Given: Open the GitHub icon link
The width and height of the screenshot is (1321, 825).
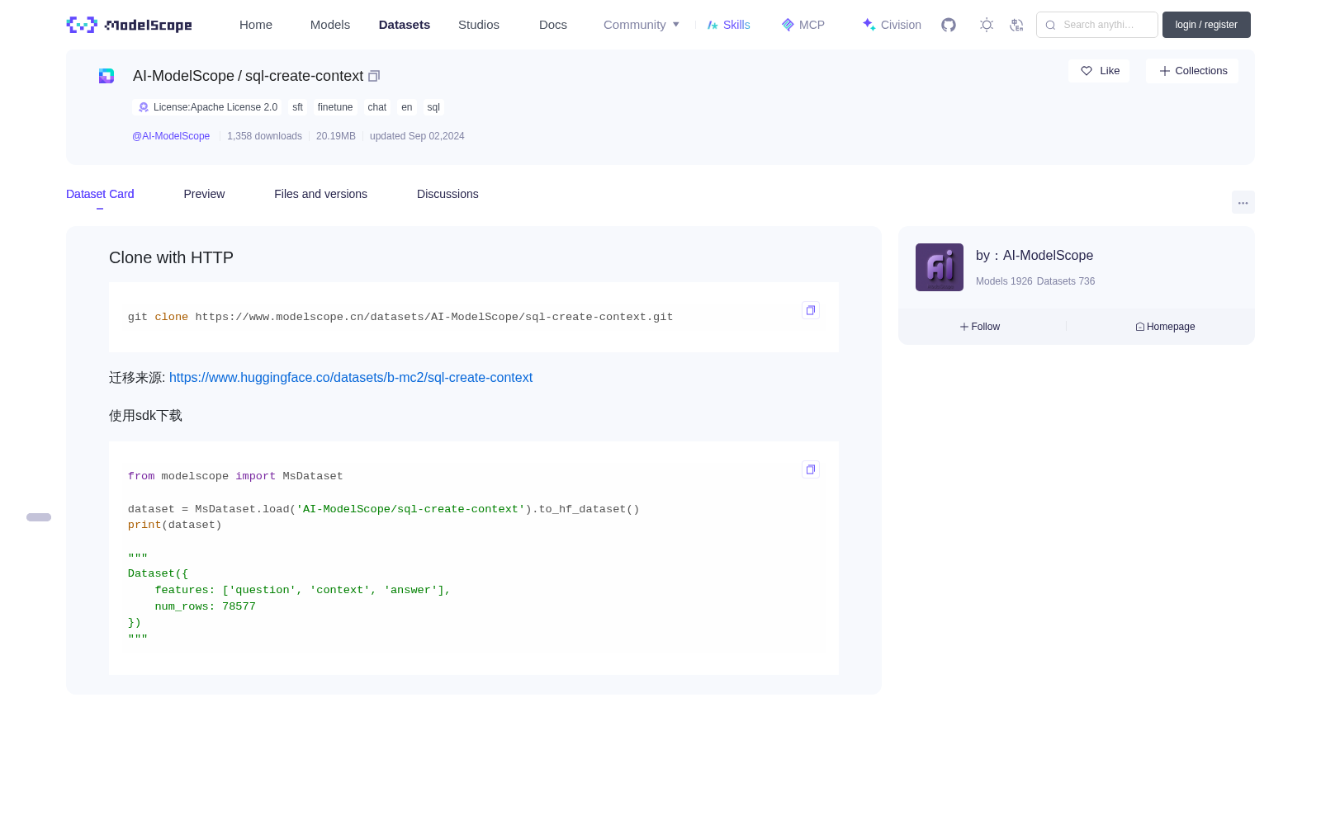Looking at the screenshot, I should click(x=949, y=25).
